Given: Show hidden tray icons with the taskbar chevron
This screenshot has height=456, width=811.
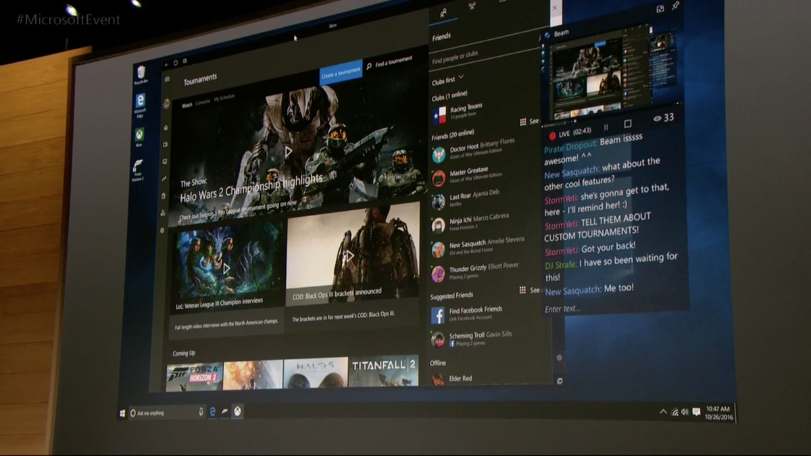Looking at the screenshot, I should 663,412.
